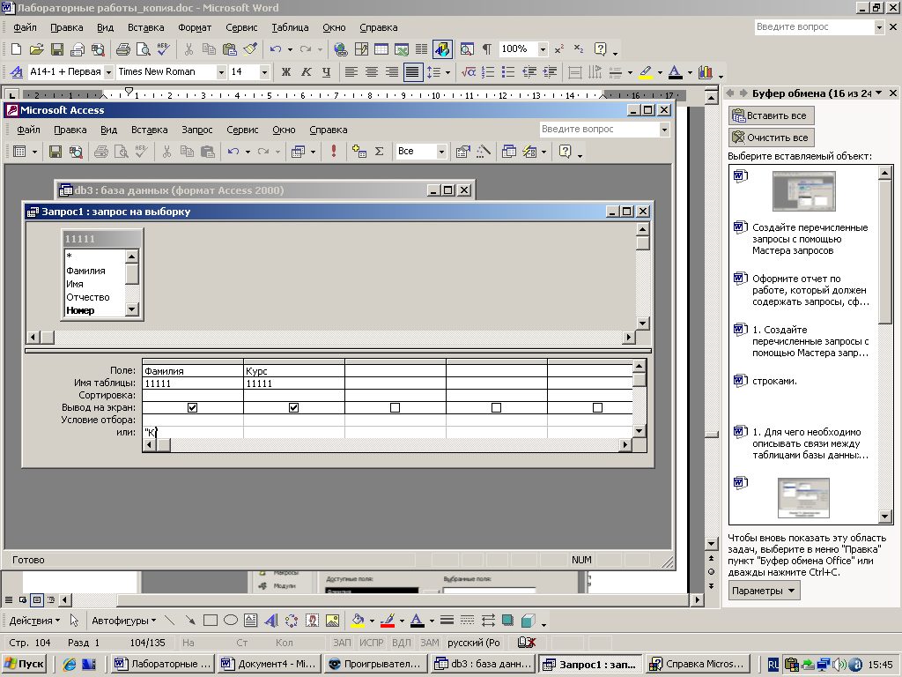Open Действия menu on drawing toolbar
Screen dimensions: 902x677
[34, 621]
